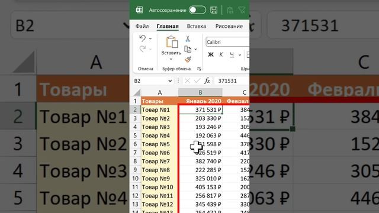Image resolution: width=379 pixels, height=213 pixels.
Task: Click cell Товар №11
Action: (159, 196)
